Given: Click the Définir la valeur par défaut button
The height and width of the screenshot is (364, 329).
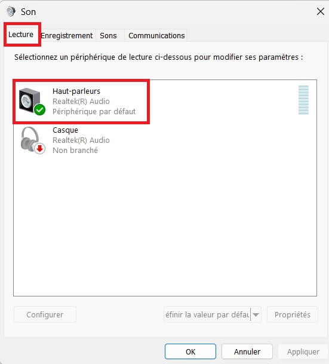Looking at the screenshot, I should (x=207, y=315).
